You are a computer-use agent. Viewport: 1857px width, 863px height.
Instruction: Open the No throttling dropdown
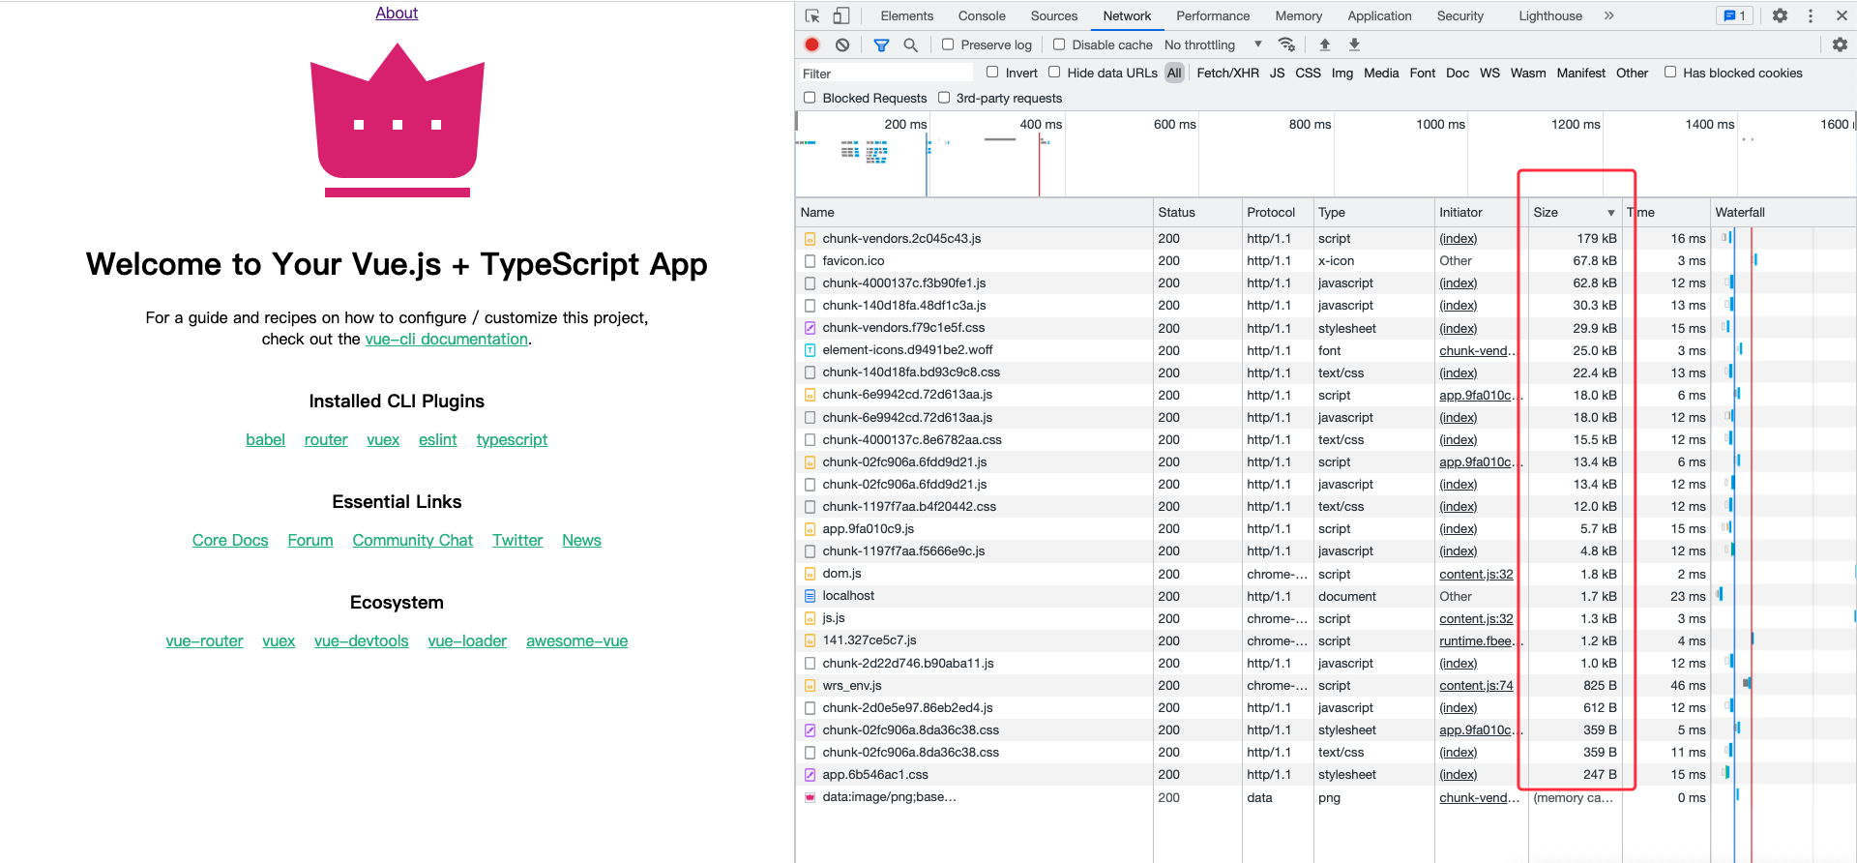(x=1213, y=45)
